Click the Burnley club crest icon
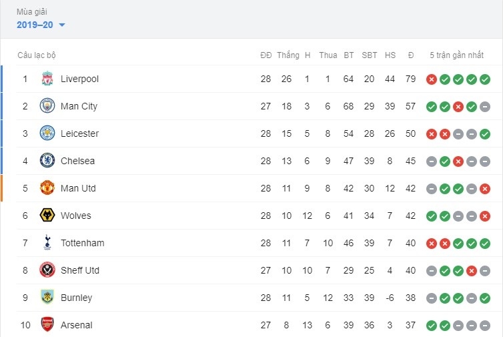Image resolution: width=503 pixels, height=337 pixels. pos(47,298)
